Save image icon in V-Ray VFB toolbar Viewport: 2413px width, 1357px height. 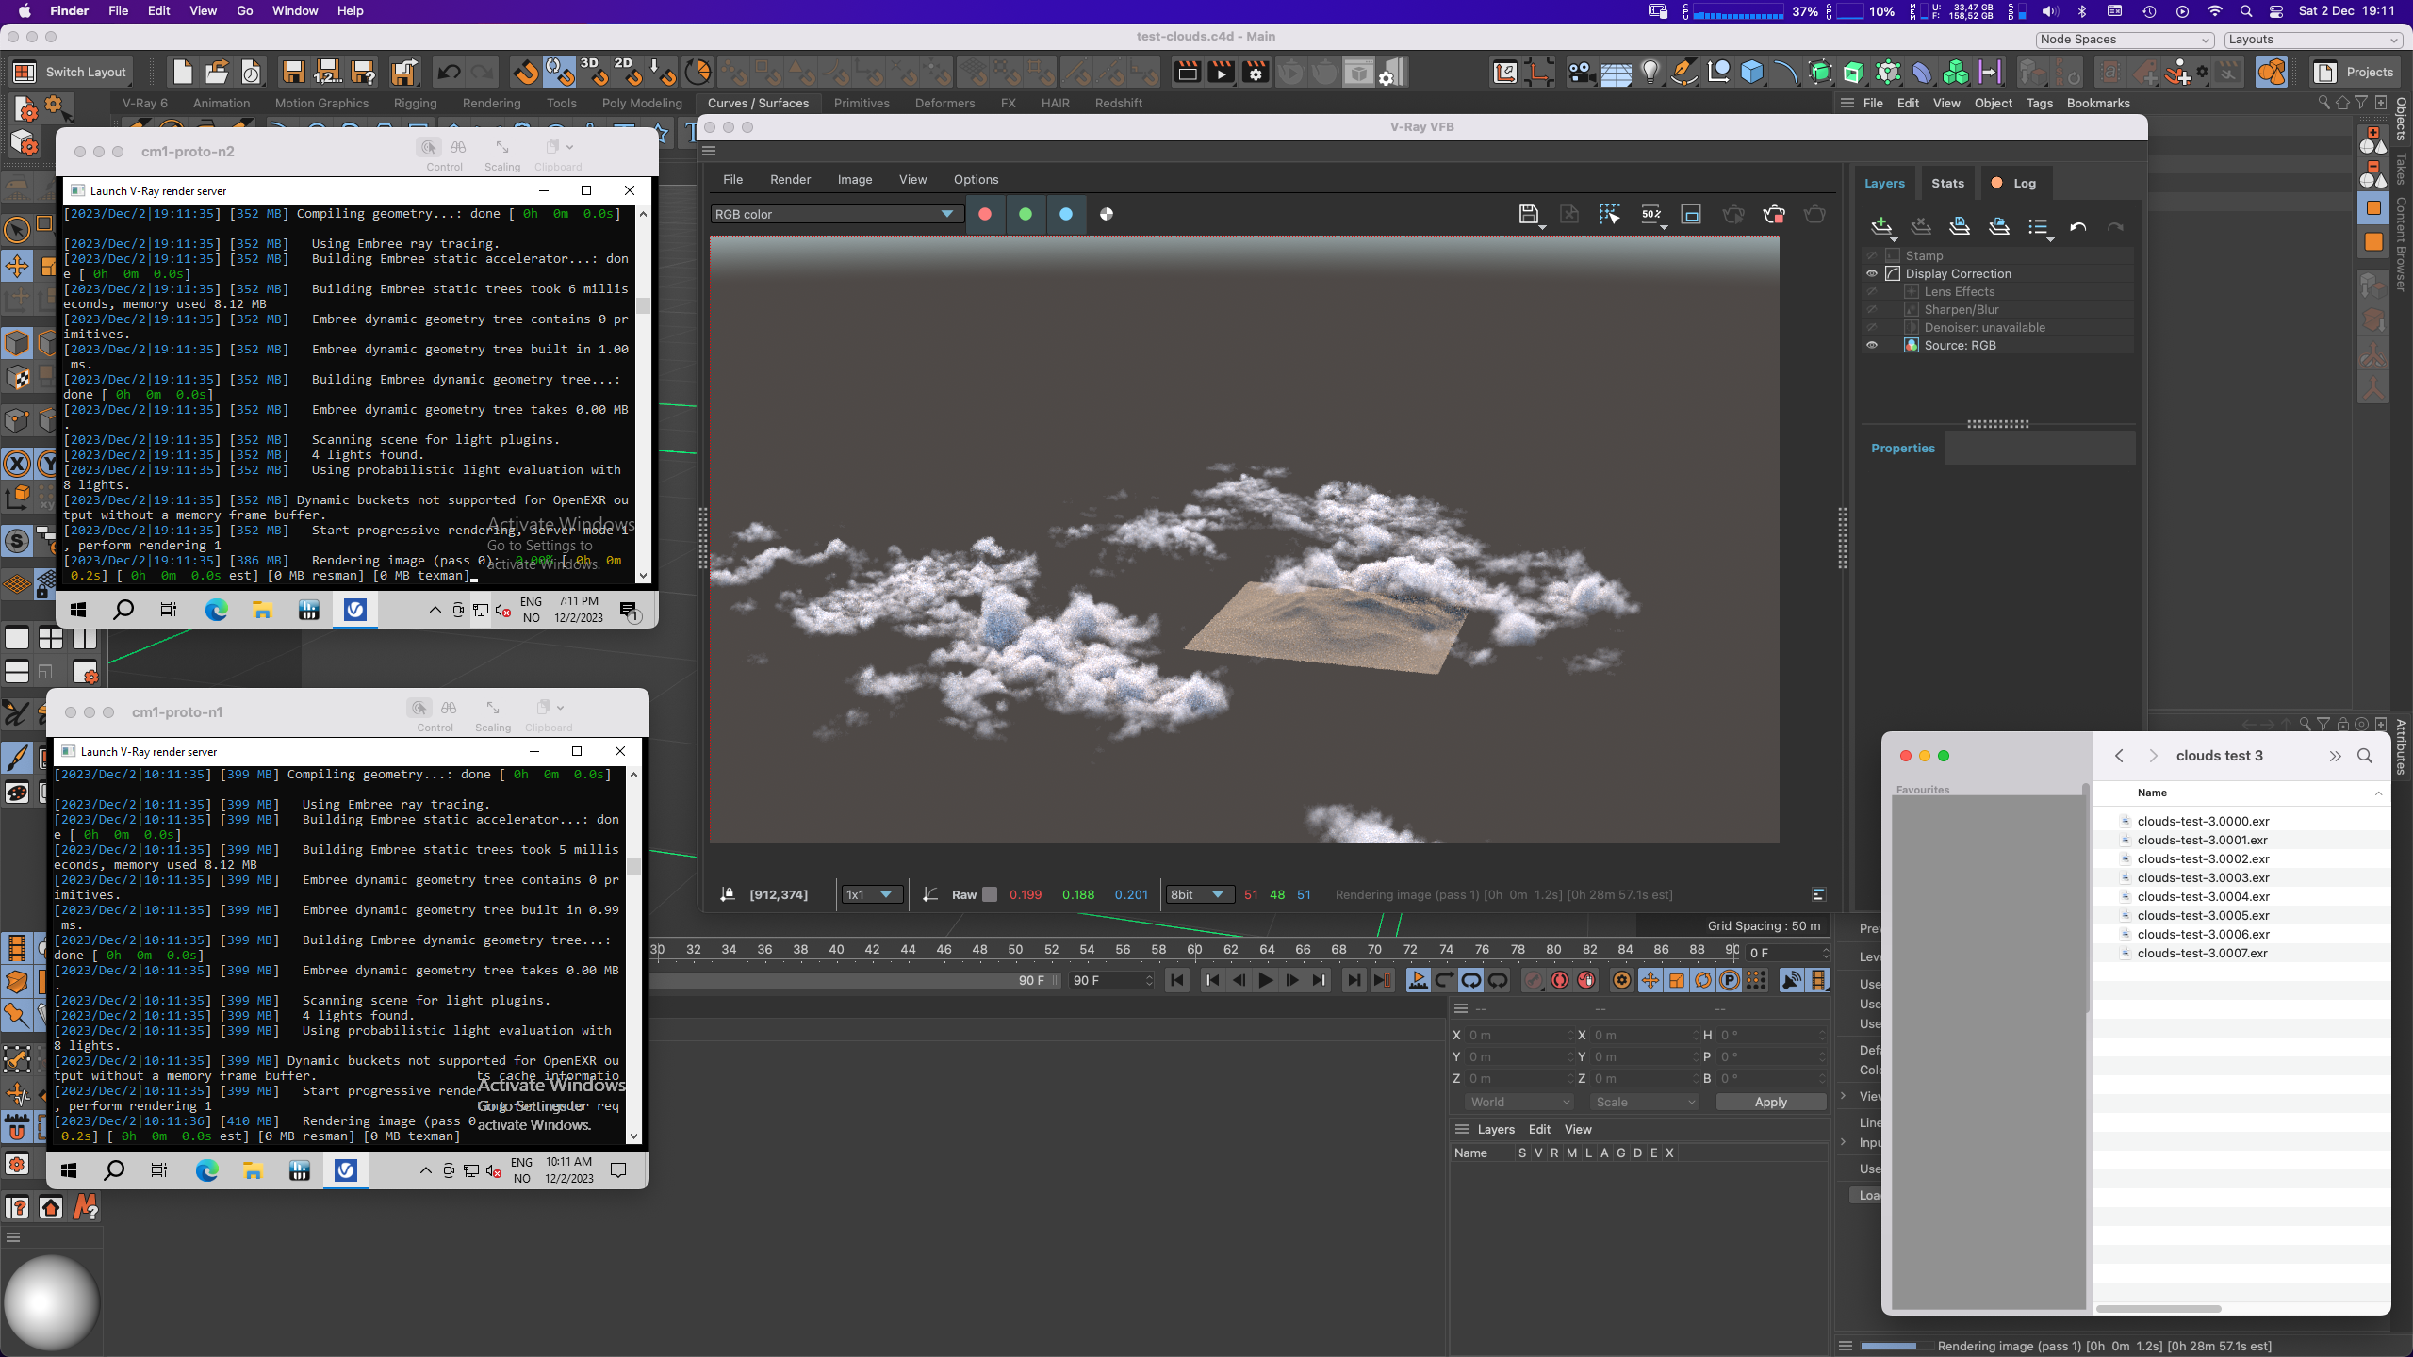1529,215
